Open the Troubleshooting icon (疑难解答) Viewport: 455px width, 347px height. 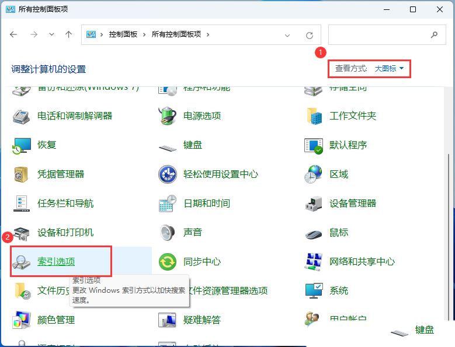click(167, 320)
